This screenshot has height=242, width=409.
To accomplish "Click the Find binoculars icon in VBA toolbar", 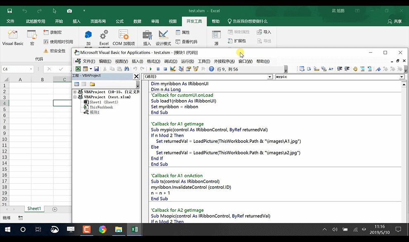I will click(126, 69).
